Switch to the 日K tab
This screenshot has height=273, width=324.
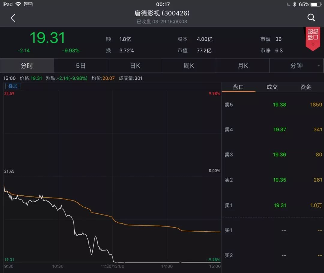[135, 66]
